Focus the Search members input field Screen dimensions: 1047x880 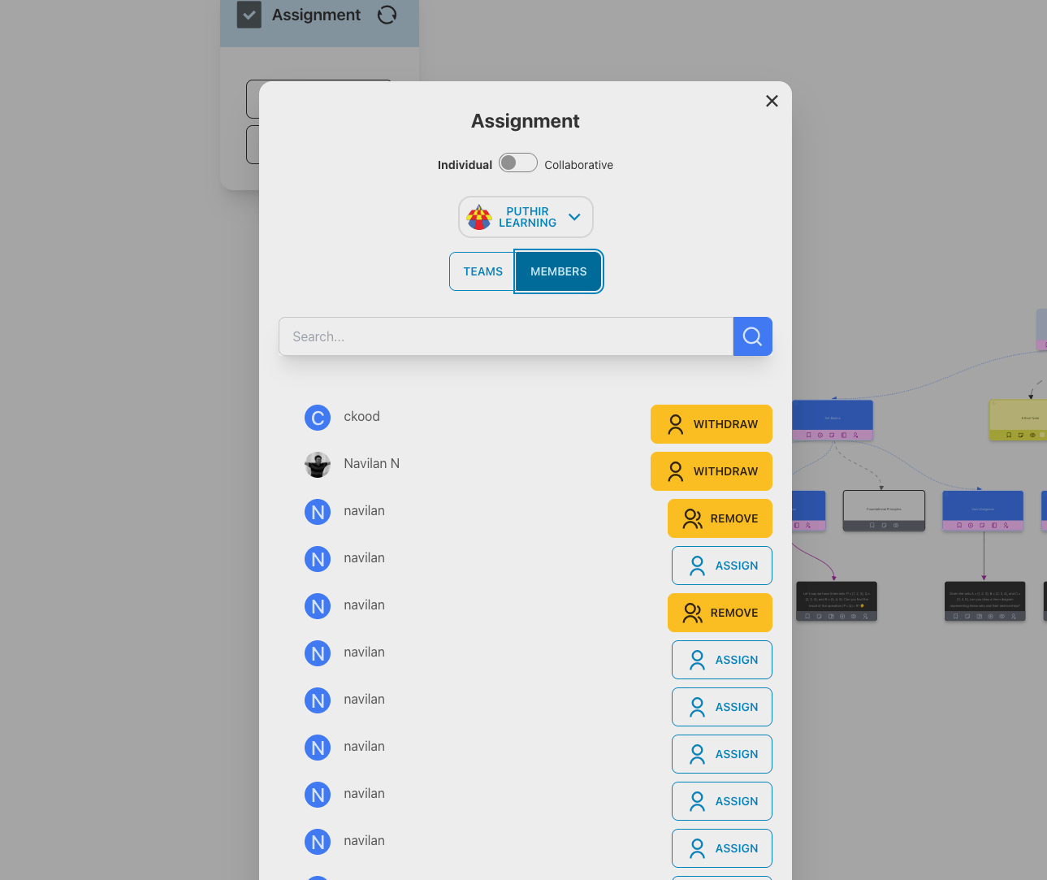[x=505, y=336]
